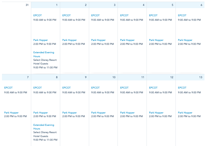Open the EPCOT link on day 8

tap(37, 88)
